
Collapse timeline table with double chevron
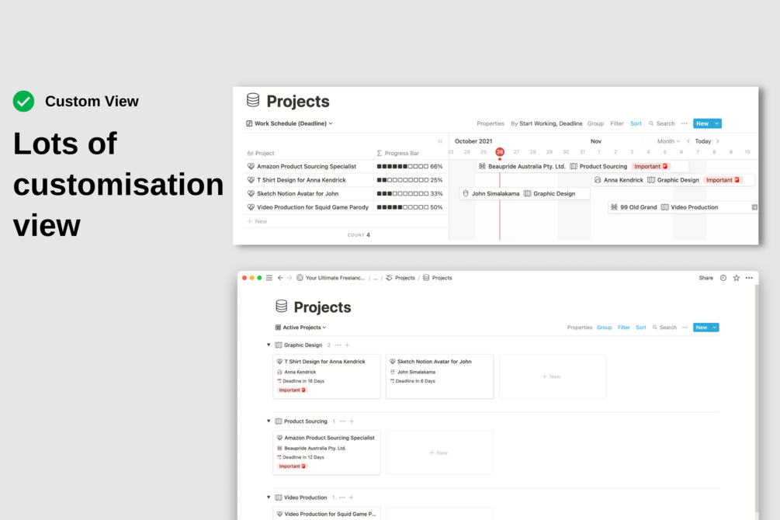(440, 141)
